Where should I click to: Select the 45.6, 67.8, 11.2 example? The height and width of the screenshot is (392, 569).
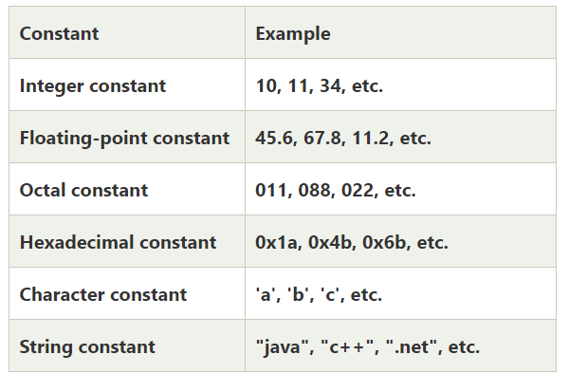tap(343, 139)
